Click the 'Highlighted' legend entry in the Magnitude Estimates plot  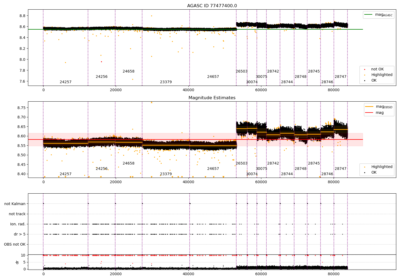click(379, 167)
